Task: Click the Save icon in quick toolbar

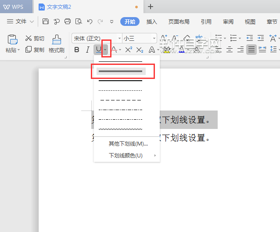Action: point(46,21)
